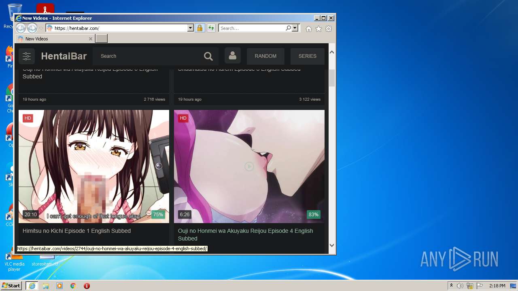Click the first 19 hours ago timestamp

click(34, 99)
